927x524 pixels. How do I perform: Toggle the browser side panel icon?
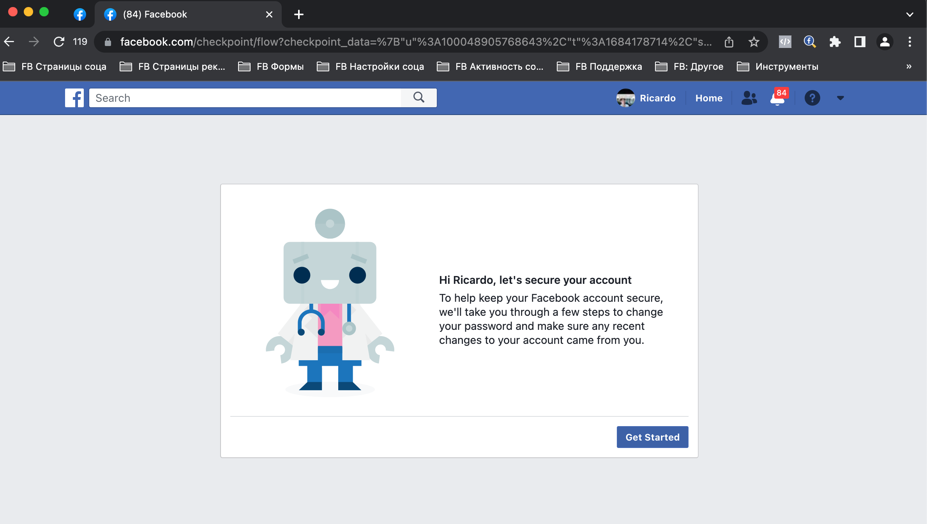(x=860, y=42)
